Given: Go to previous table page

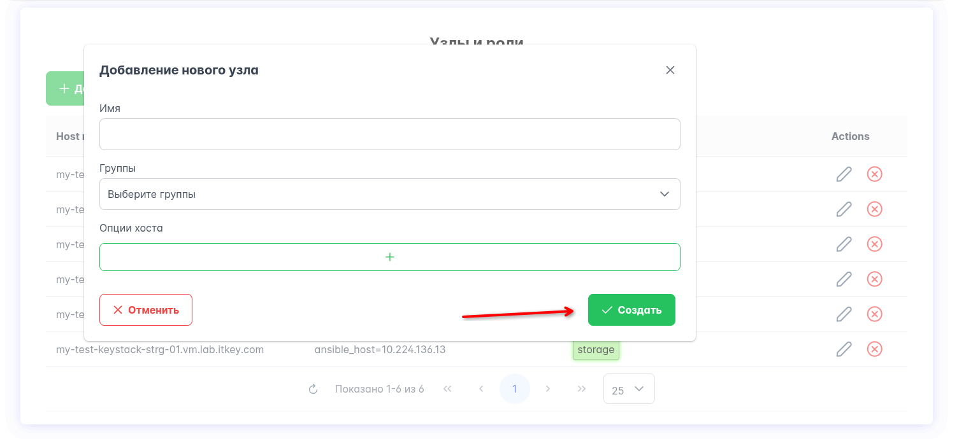Looking at the screenshot, I should (481, 389).
